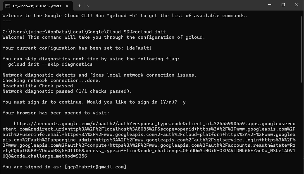The image size is (304, 174).
Task: Click the empty title bar area
Action: click(x=176, y=5)
